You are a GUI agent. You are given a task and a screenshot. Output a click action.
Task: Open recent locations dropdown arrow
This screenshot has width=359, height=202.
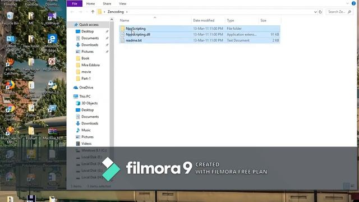pos(86,12)
